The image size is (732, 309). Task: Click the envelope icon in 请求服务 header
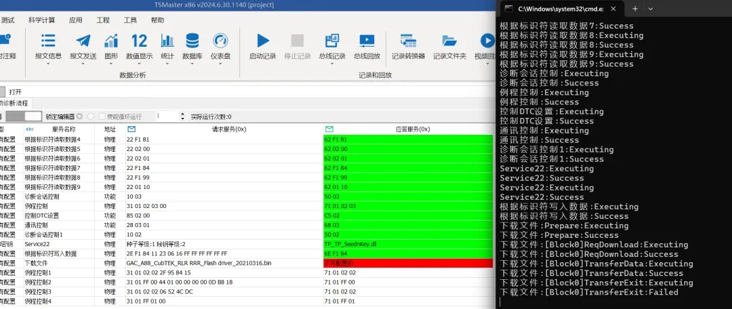131,129
